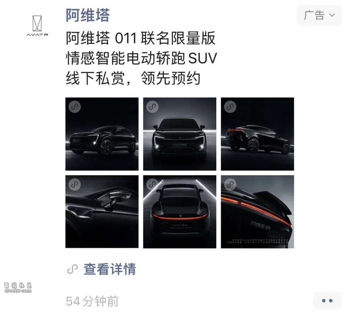Click the mini-program icon on the side mirror photo
This screenshot has height=315, width=361.
[x=74, y=185]
